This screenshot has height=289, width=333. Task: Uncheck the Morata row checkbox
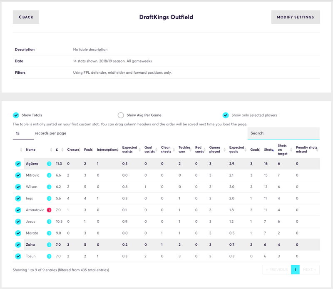point(18,233)
